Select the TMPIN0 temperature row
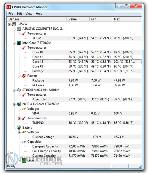Image resolution: width=148 pixels, height=173 pixels. pyautogui.click(x=86, y=123)
